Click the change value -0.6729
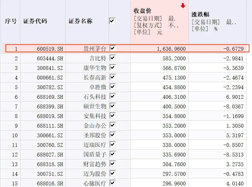252x187 pixels. pos(233,49)
